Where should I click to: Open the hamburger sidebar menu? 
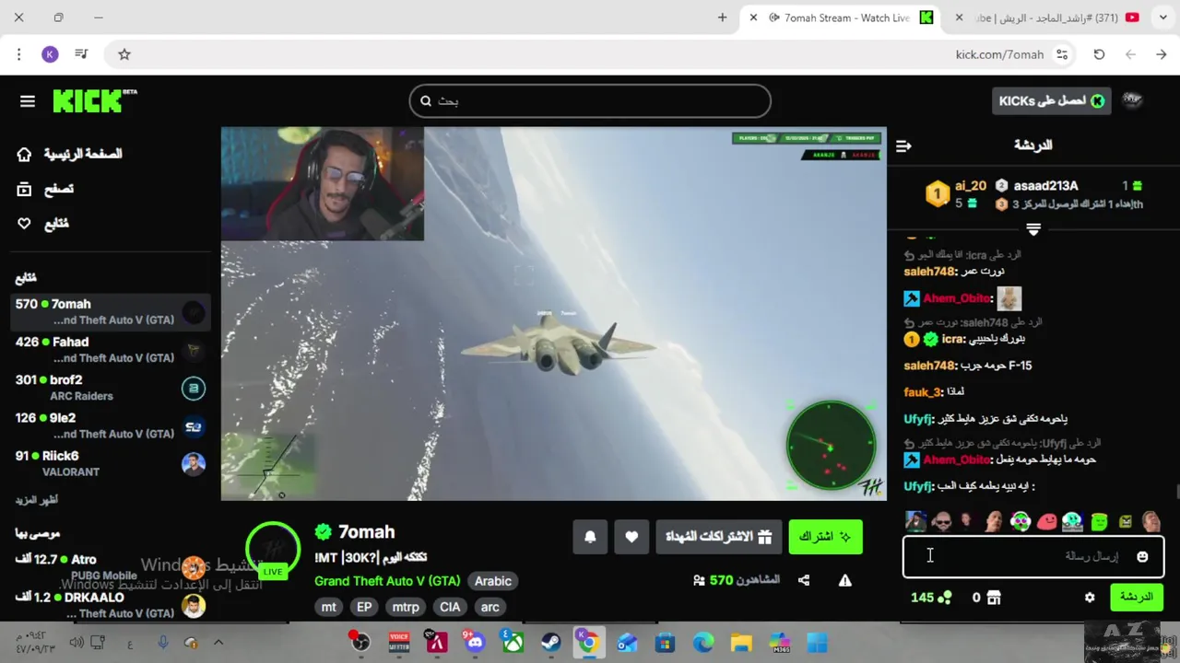[28, 101]
